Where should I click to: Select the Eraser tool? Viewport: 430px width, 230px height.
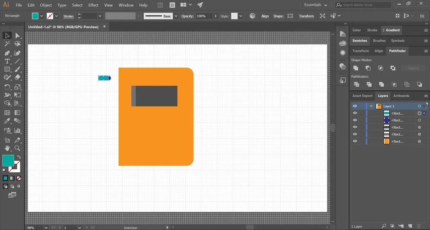(x=17, y=77)
